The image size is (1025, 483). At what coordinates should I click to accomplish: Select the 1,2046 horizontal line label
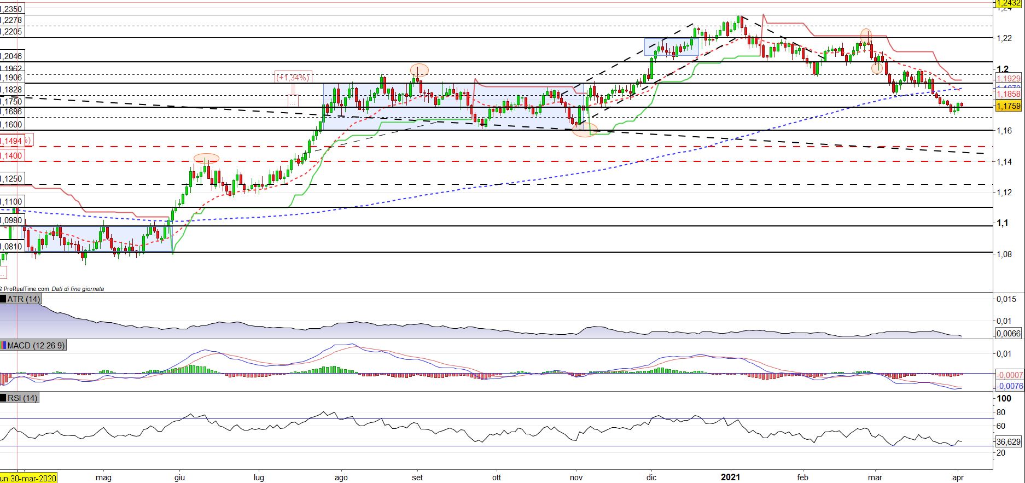coord(12,56)
